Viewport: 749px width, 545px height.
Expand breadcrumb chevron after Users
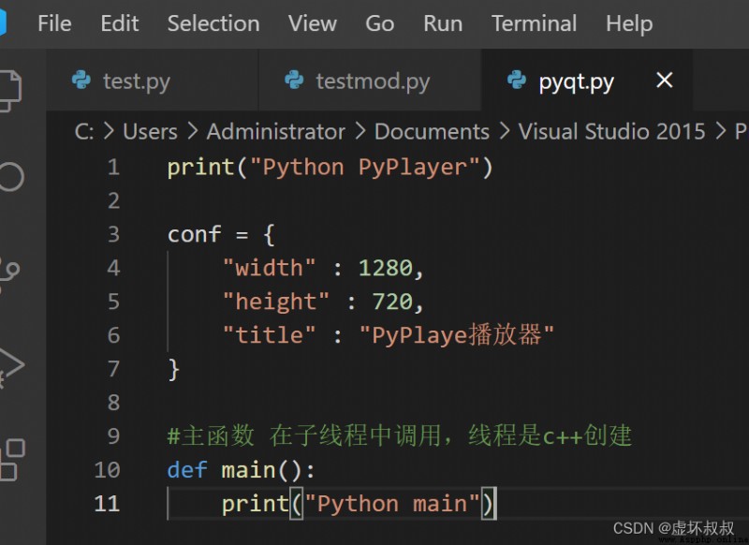click(193, 131)
